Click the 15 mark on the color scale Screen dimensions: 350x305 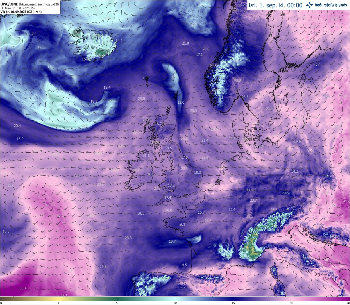233,303
